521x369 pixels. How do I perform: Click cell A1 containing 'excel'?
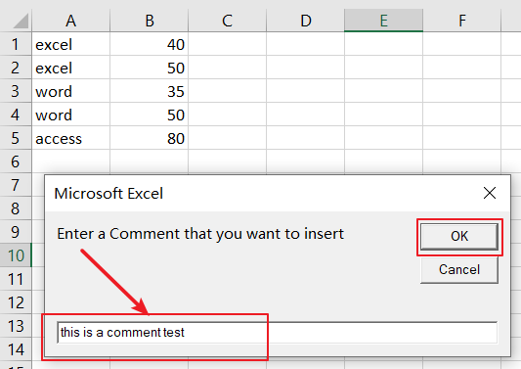[70, 44]
